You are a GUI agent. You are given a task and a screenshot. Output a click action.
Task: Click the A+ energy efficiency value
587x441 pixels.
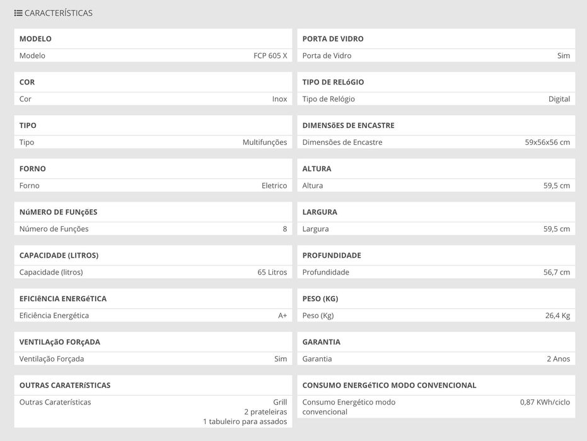pyautogui.click(x=282, y=316)
